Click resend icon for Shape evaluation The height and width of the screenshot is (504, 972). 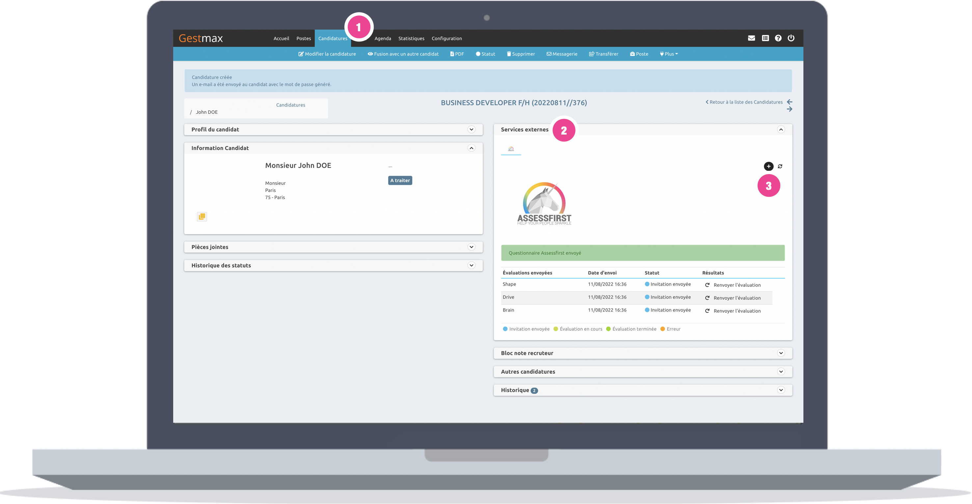coord(708,285)
